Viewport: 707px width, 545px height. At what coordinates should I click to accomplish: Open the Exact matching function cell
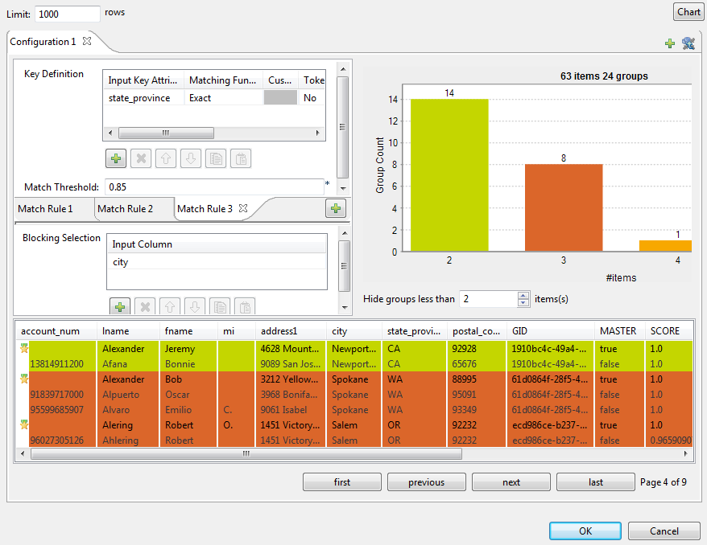click(x=223, y=98)
